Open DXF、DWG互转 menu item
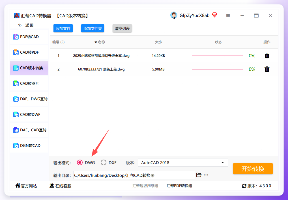 point(29,99)
